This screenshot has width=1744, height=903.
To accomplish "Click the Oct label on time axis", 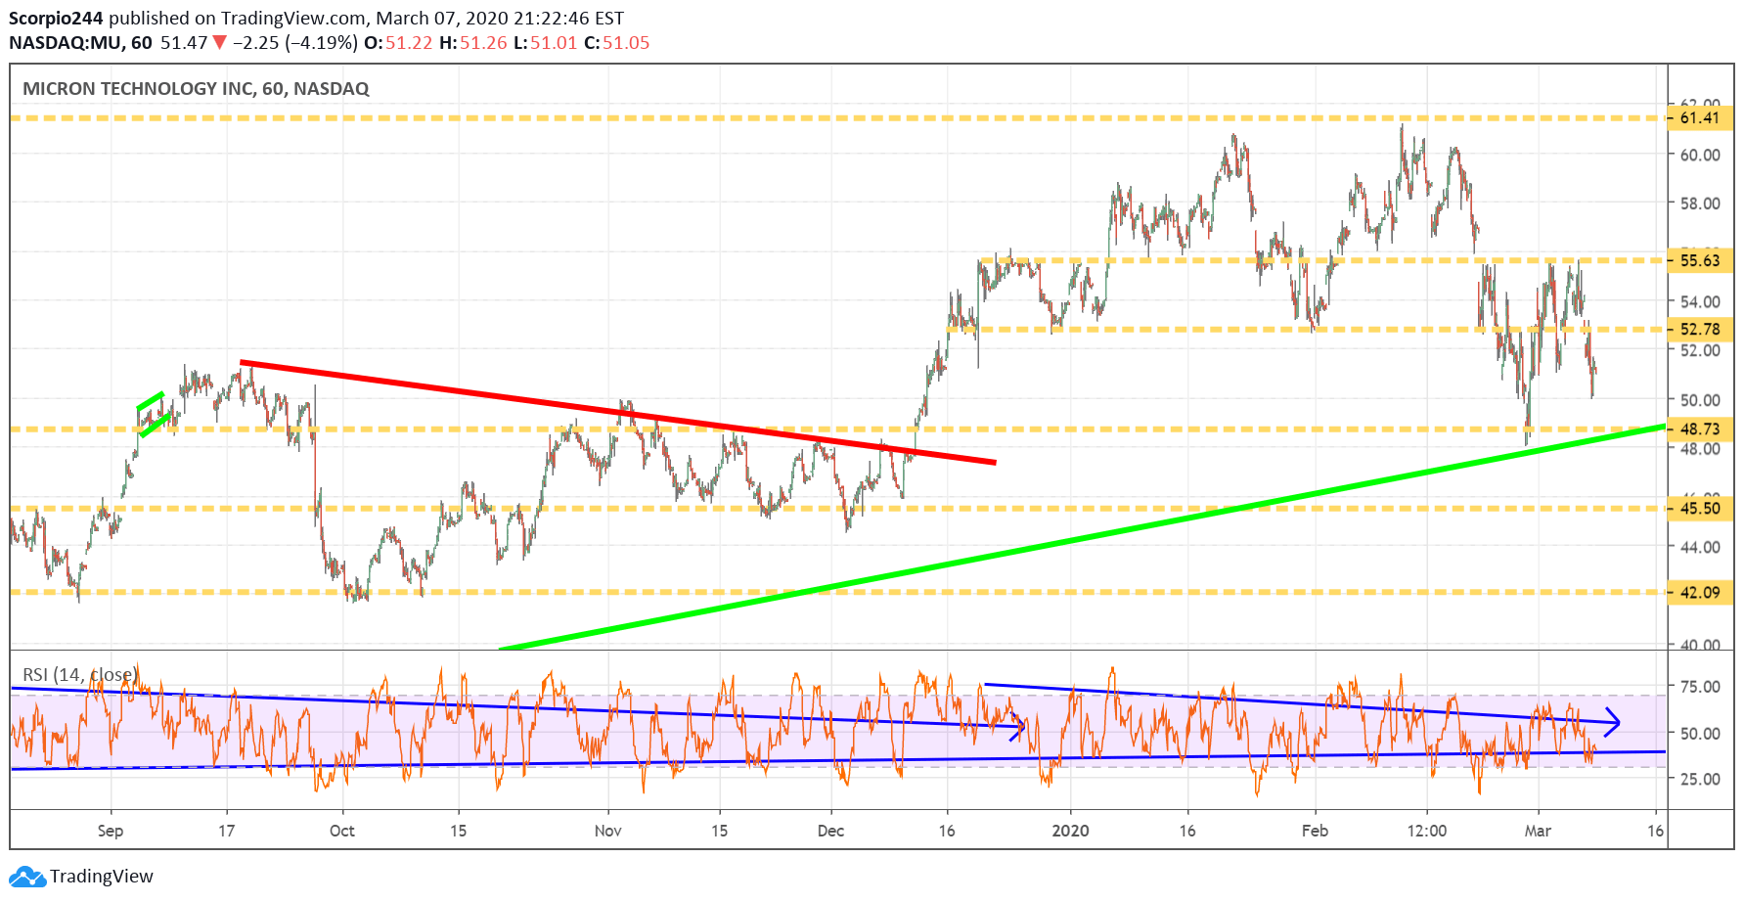I will point(342,831).
